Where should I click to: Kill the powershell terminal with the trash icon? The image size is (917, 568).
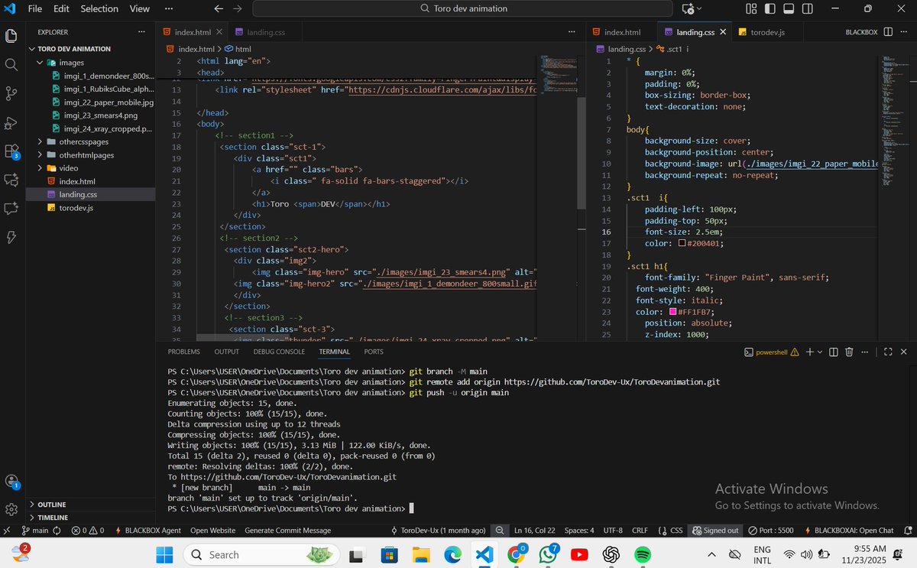[x=849, y=351]
